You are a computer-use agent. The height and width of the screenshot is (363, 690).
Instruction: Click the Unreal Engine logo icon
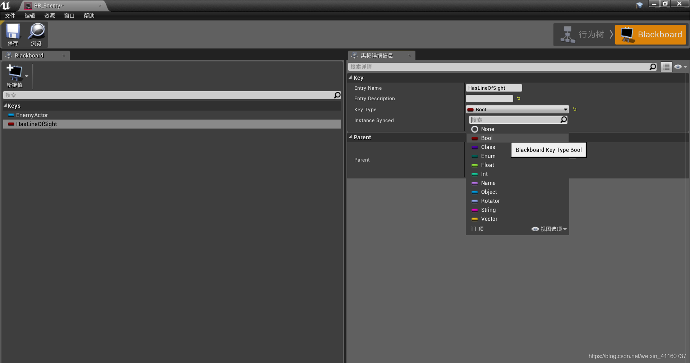(x=6, y=5)
